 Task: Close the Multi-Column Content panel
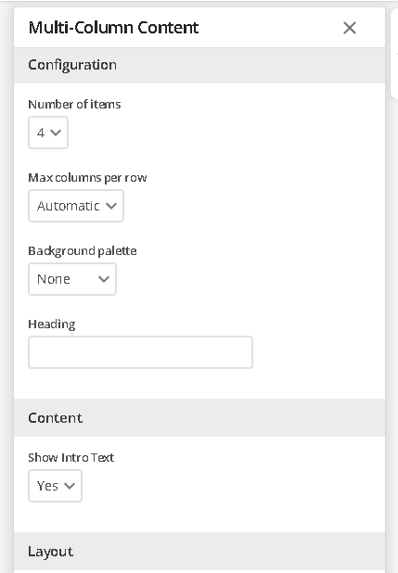pos(350,28)
